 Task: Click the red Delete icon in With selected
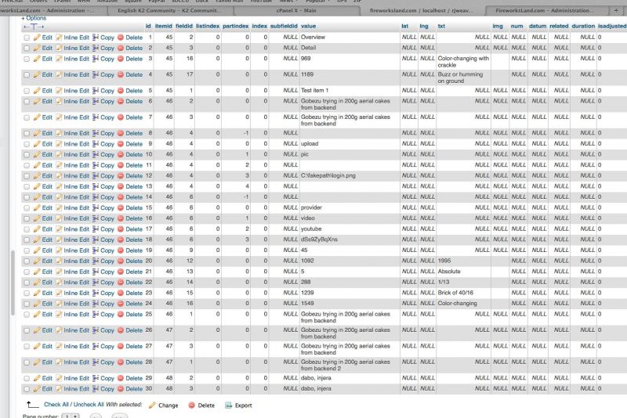191,405
